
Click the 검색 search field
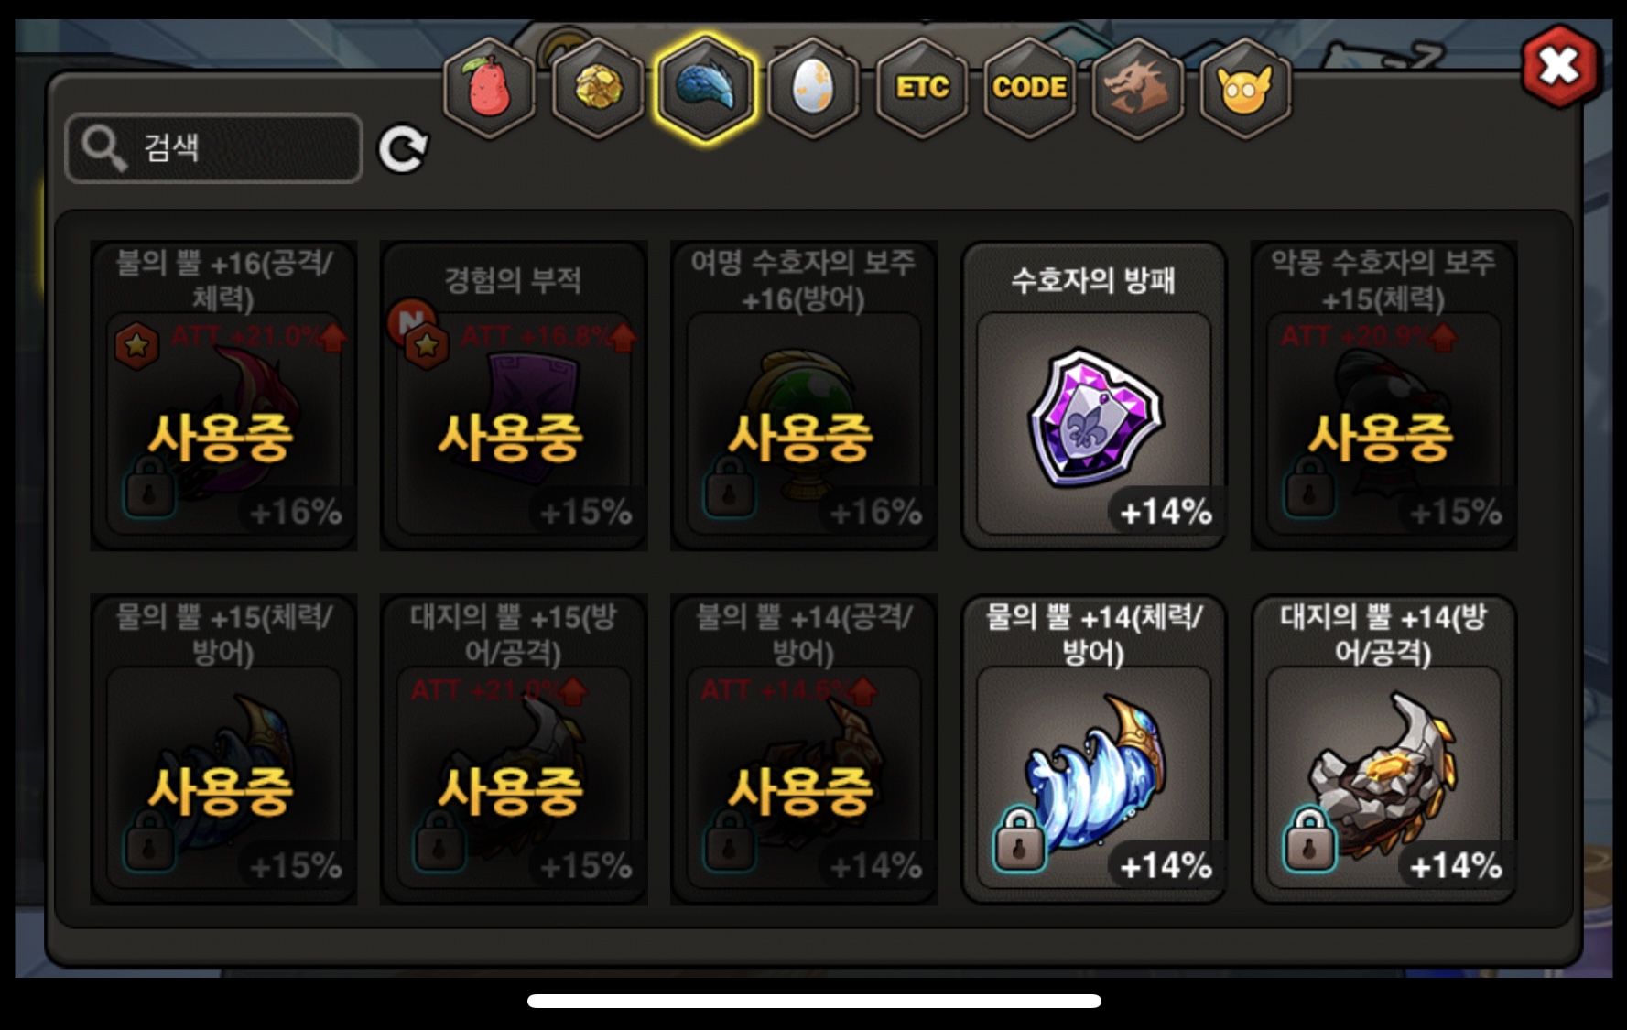pos(214,147)
